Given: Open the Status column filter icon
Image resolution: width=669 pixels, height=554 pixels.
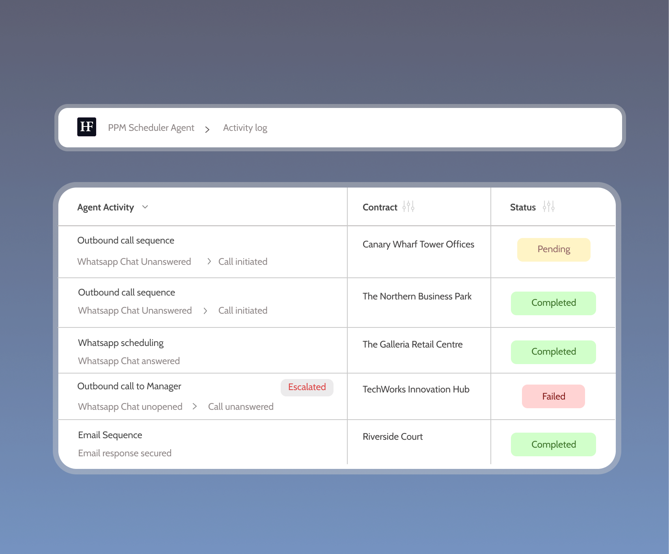Looking at the screenshot, I should click(548, 206).
